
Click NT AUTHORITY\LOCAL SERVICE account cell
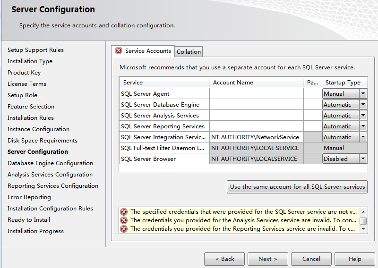(x=257, y=148)
